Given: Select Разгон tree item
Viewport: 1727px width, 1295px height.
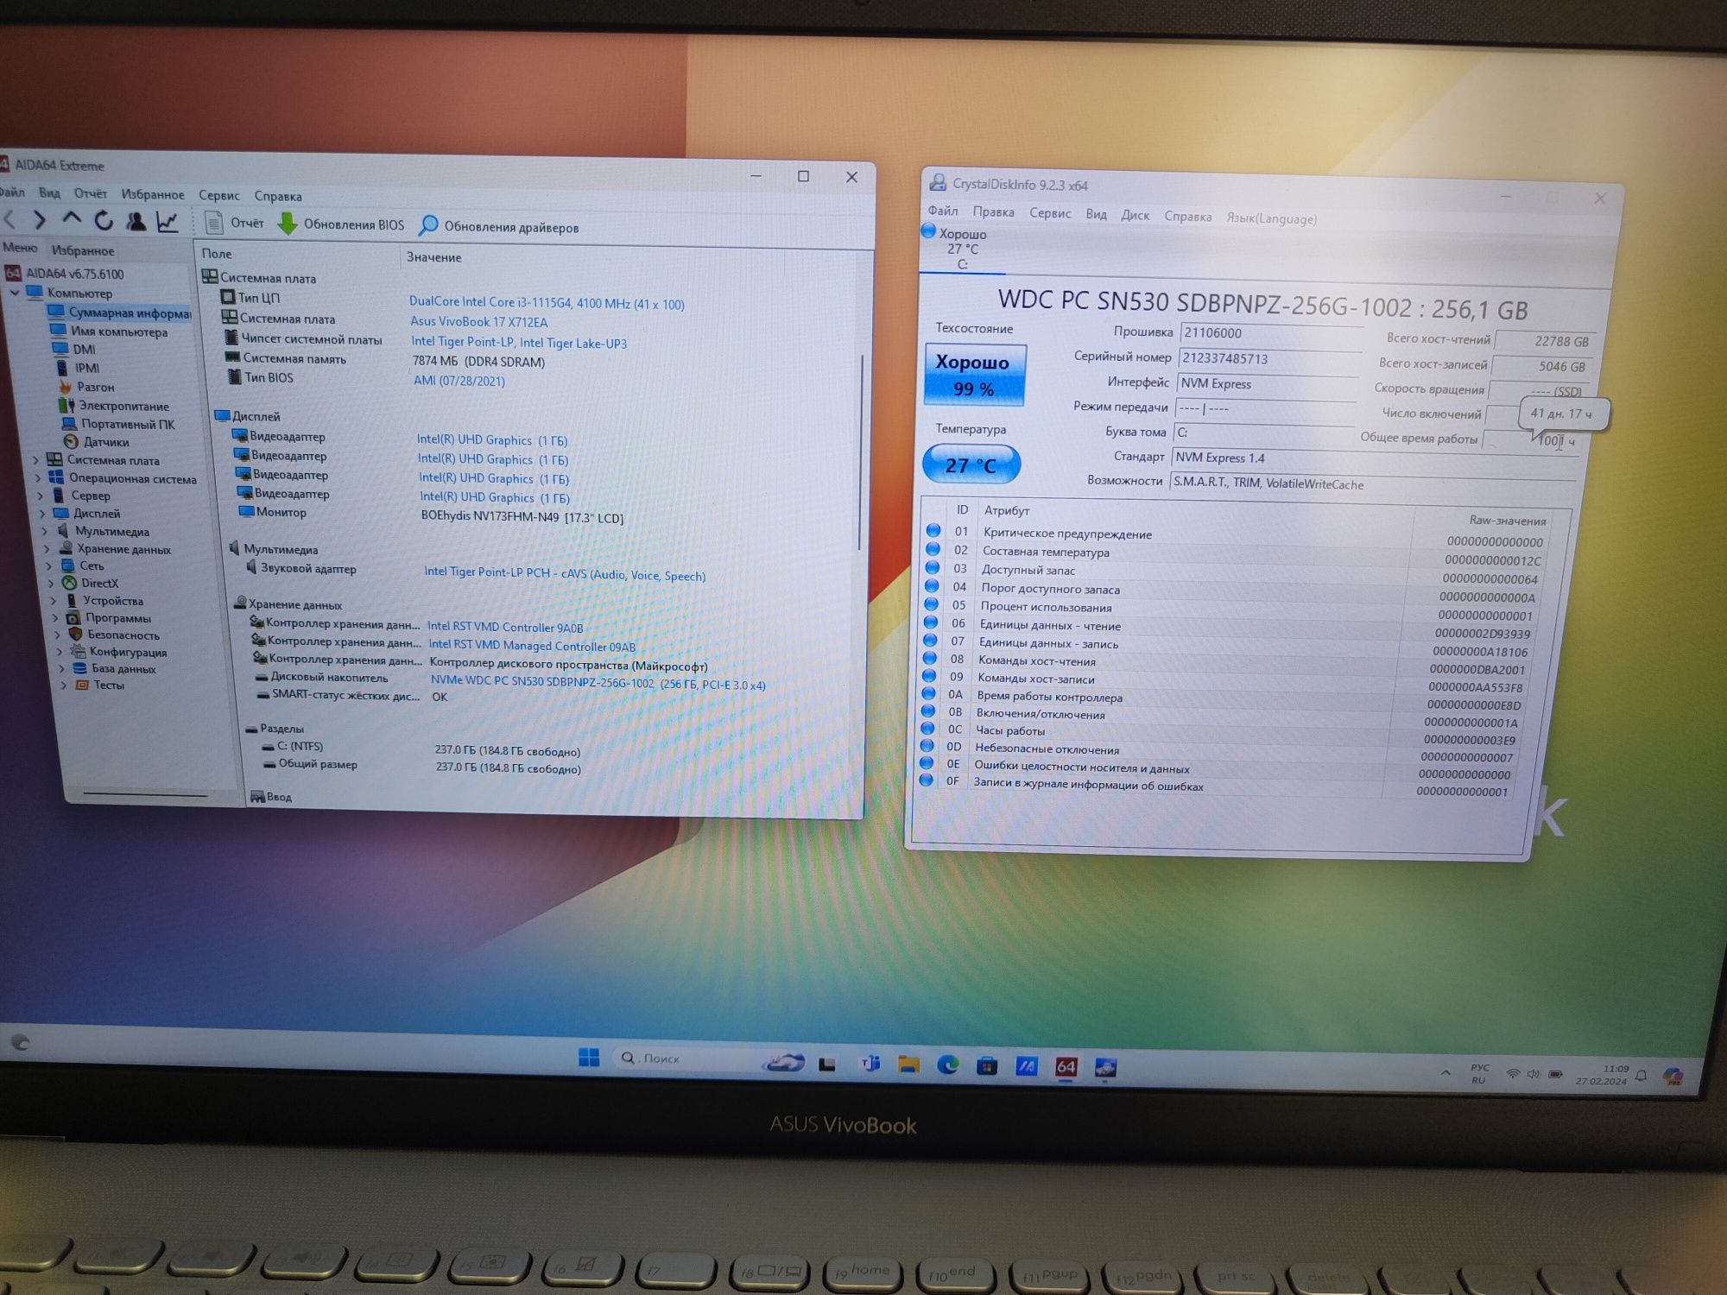Looking at the screenshot, I should [x=86, y=387].
